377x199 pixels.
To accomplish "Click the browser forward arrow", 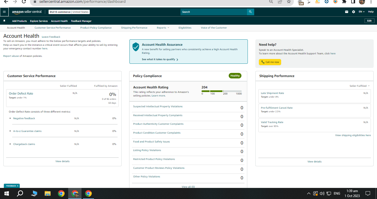I will click(15, 2).
